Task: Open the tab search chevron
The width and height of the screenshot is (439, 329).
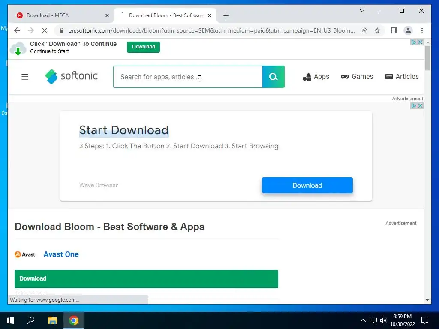Action: (x=362, y=11)
